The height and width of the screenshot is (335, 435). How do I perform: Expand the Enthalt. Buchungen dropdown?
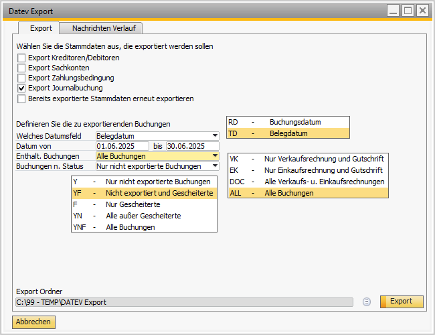215,156
